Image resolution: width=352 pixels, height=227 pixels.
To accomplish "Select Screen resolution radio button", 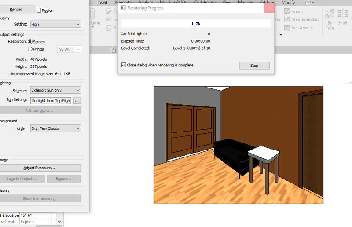I will [x=30, y=41].
